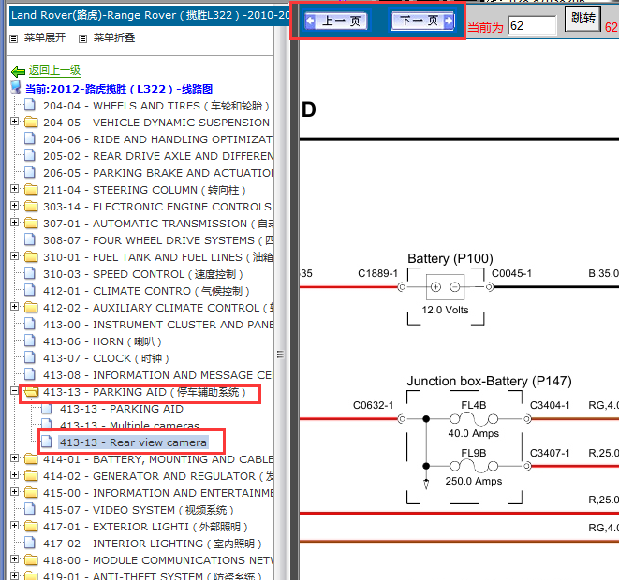This screenshot has height=580, width=619.
Task: Click folder icon of 204-05 Vehicle Dynamic Suspension
Action: [x=31, y=122]
